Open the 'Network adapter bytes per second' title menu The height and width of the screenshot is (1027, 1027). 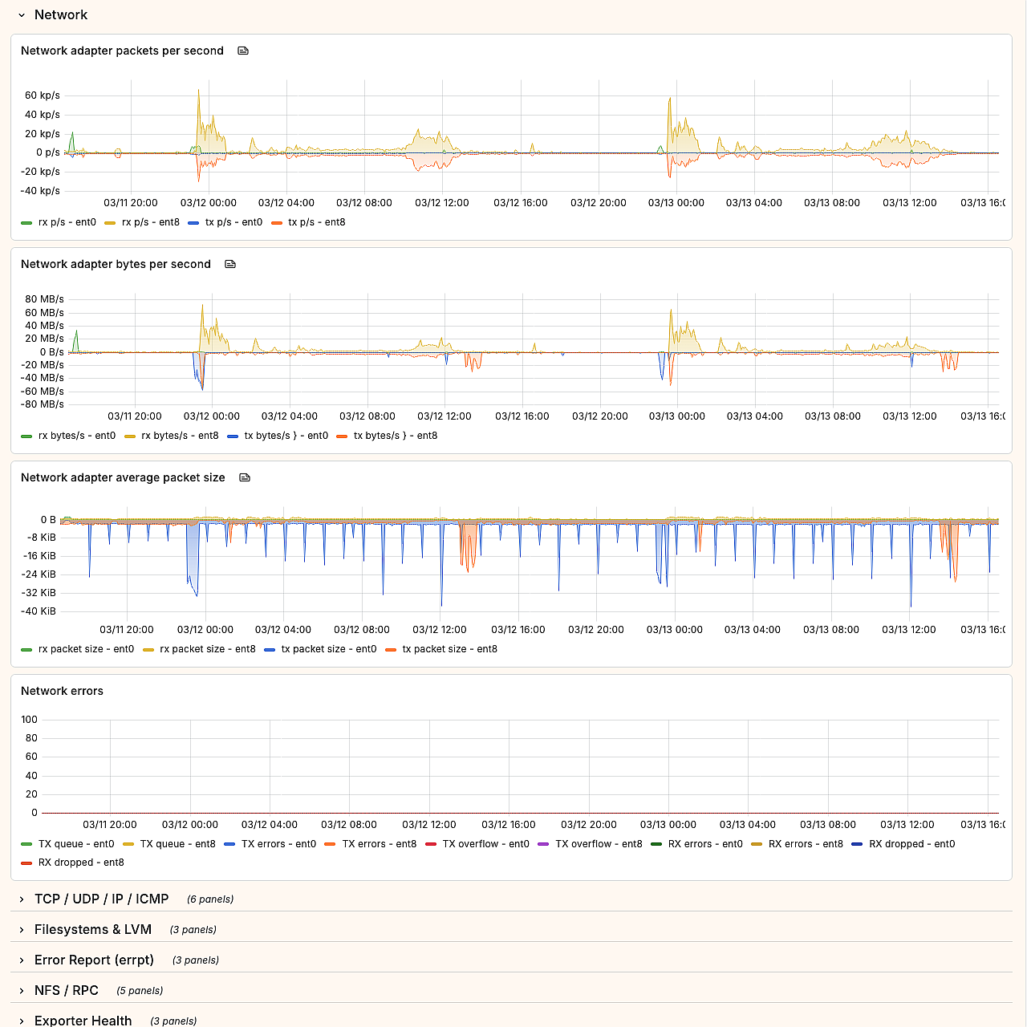point(116,264)
